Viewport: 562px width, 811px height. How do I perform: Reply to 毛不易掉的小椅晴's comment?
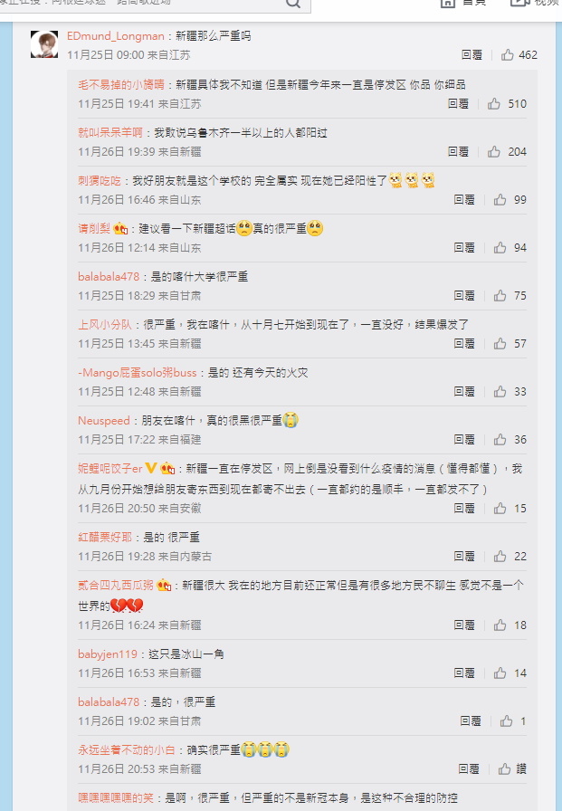[458, 104]
